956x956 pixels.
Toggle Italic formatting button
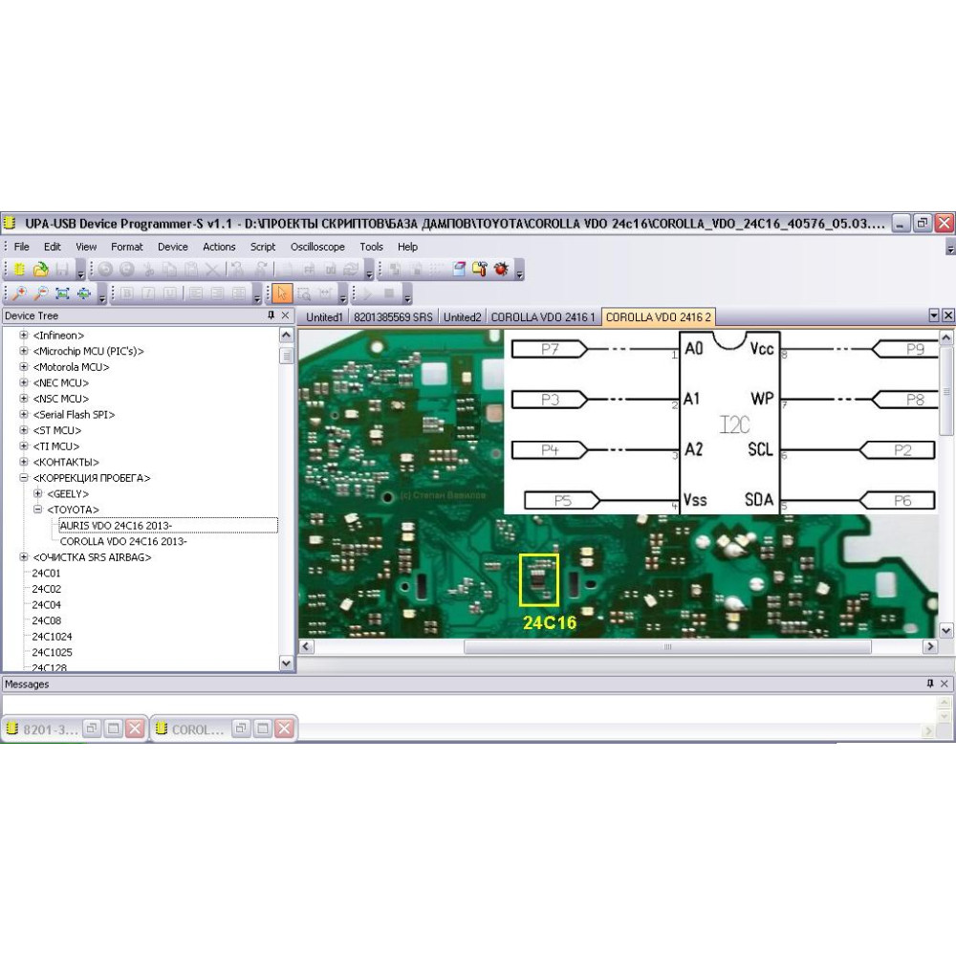pyautogui.click(x=148, y=293)
